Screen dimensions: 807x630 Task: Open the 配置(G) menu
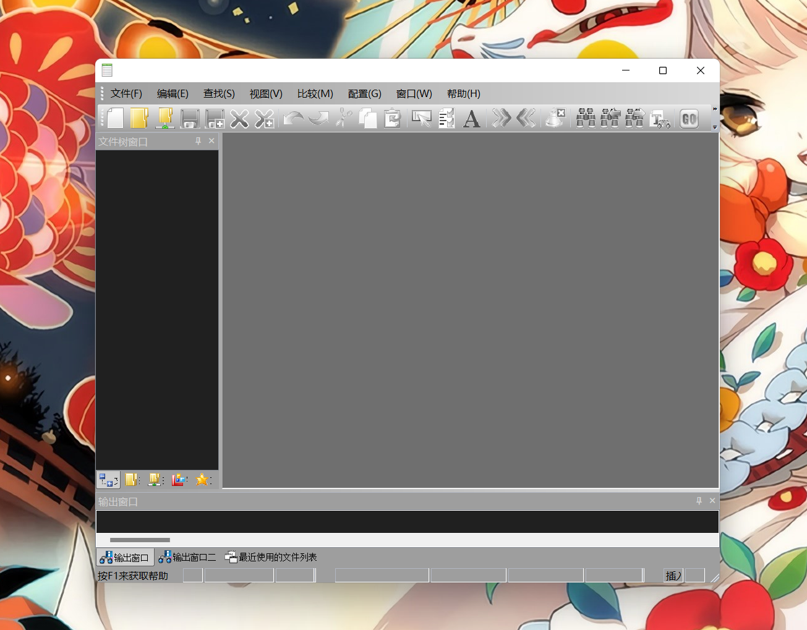click(364, 94)
